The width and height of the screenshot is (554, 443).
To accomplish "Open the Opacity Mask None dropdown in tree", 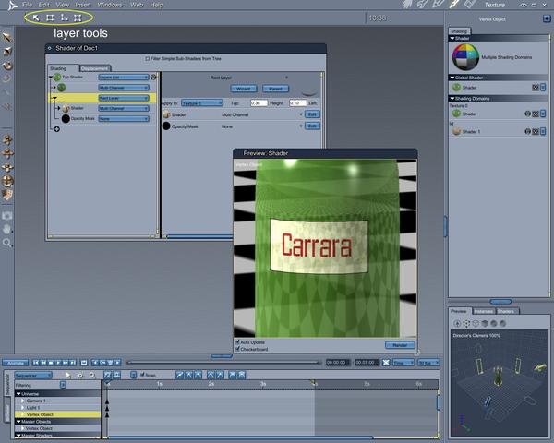I will pyautogui.click(x=124, y=119).
